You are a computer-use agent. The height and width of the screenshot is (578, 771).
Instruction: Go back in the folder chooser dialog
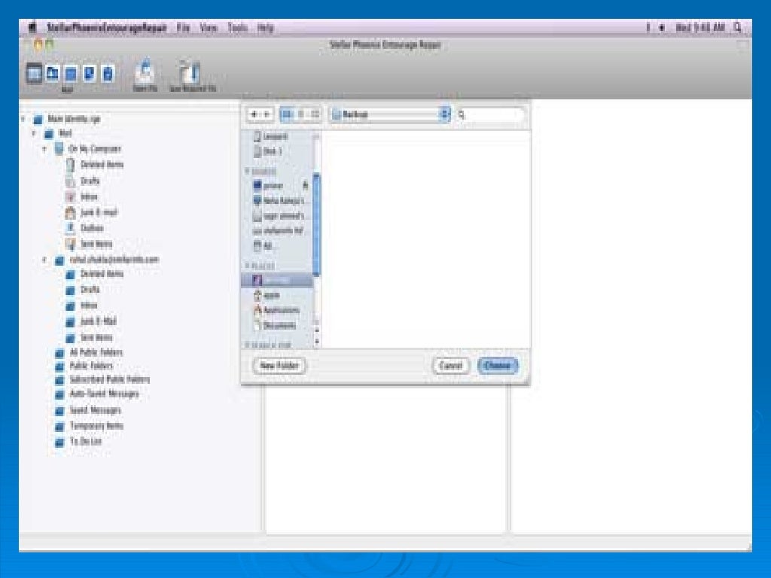(254, 114)
